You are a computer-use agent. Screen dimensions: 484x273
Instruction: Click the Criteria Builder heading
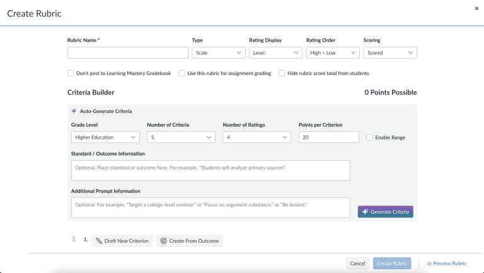(x=91, y=92)
